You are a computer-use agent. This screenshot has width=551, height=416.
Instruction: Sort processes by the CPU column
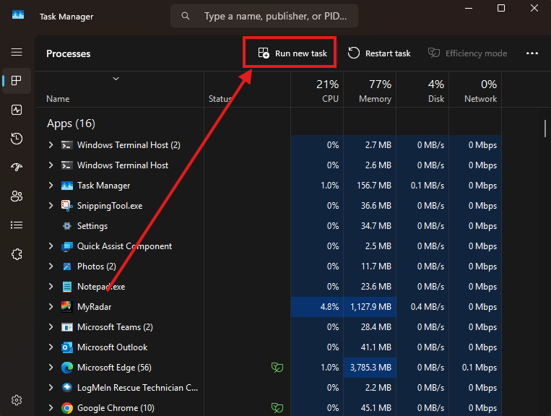(x=317, y=90)
